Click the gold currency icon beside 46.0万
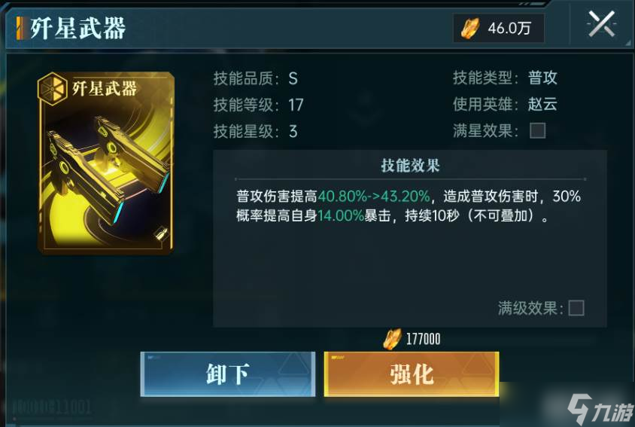Viewport: 635px width, 427px height. tap(470, 29)
